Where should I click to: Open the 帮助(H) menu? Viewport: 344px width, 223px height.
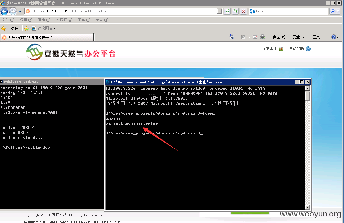(x=102, y=20)
